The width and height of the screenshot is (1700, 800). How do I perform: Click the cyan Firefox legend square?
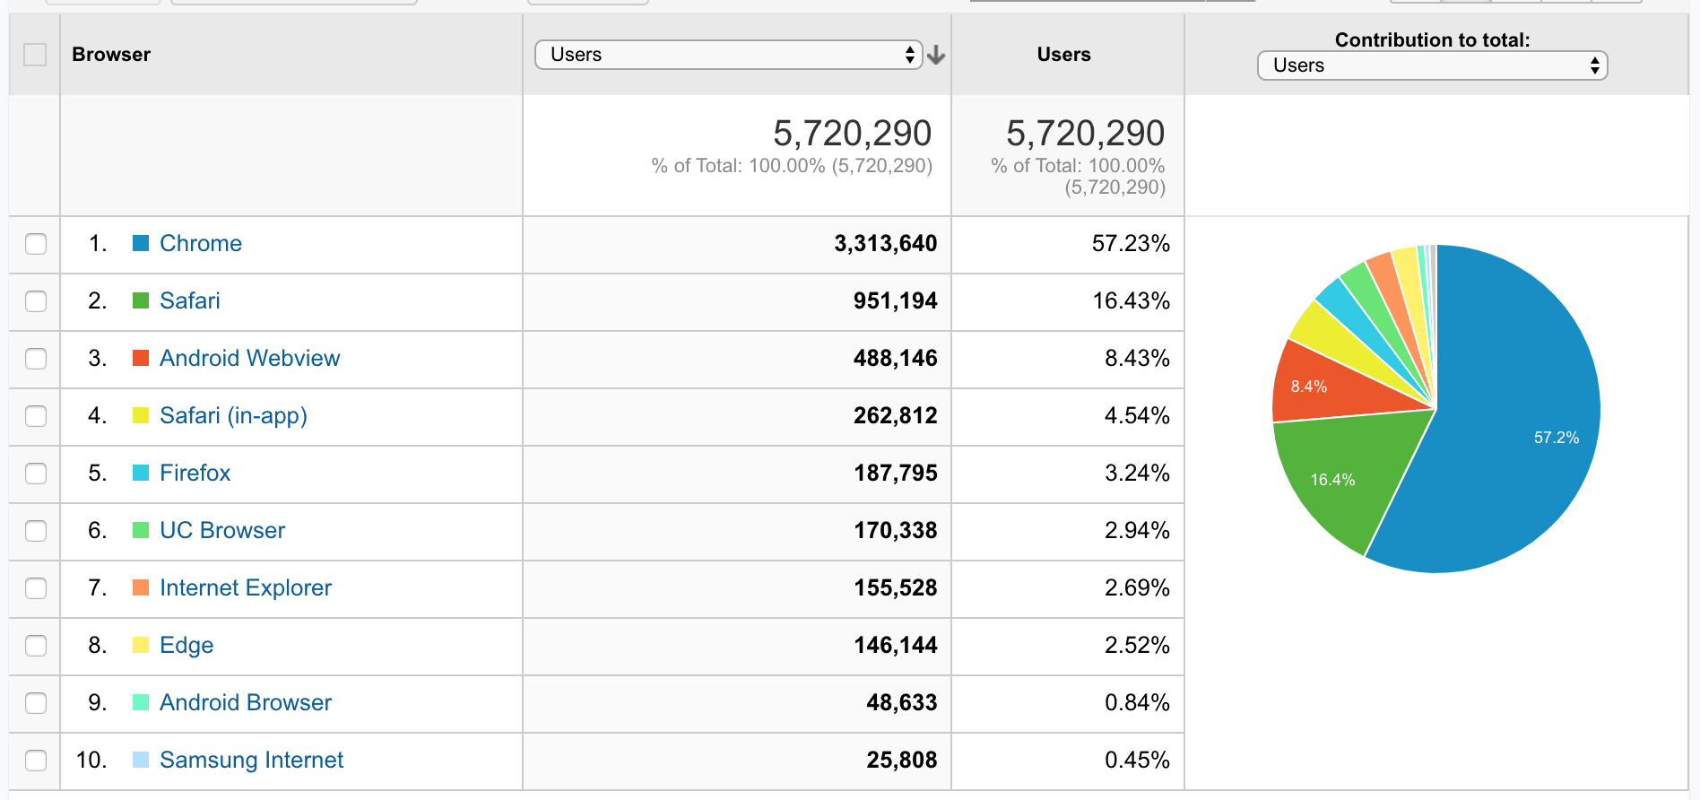pyautogui.click(x=141, y=473)
